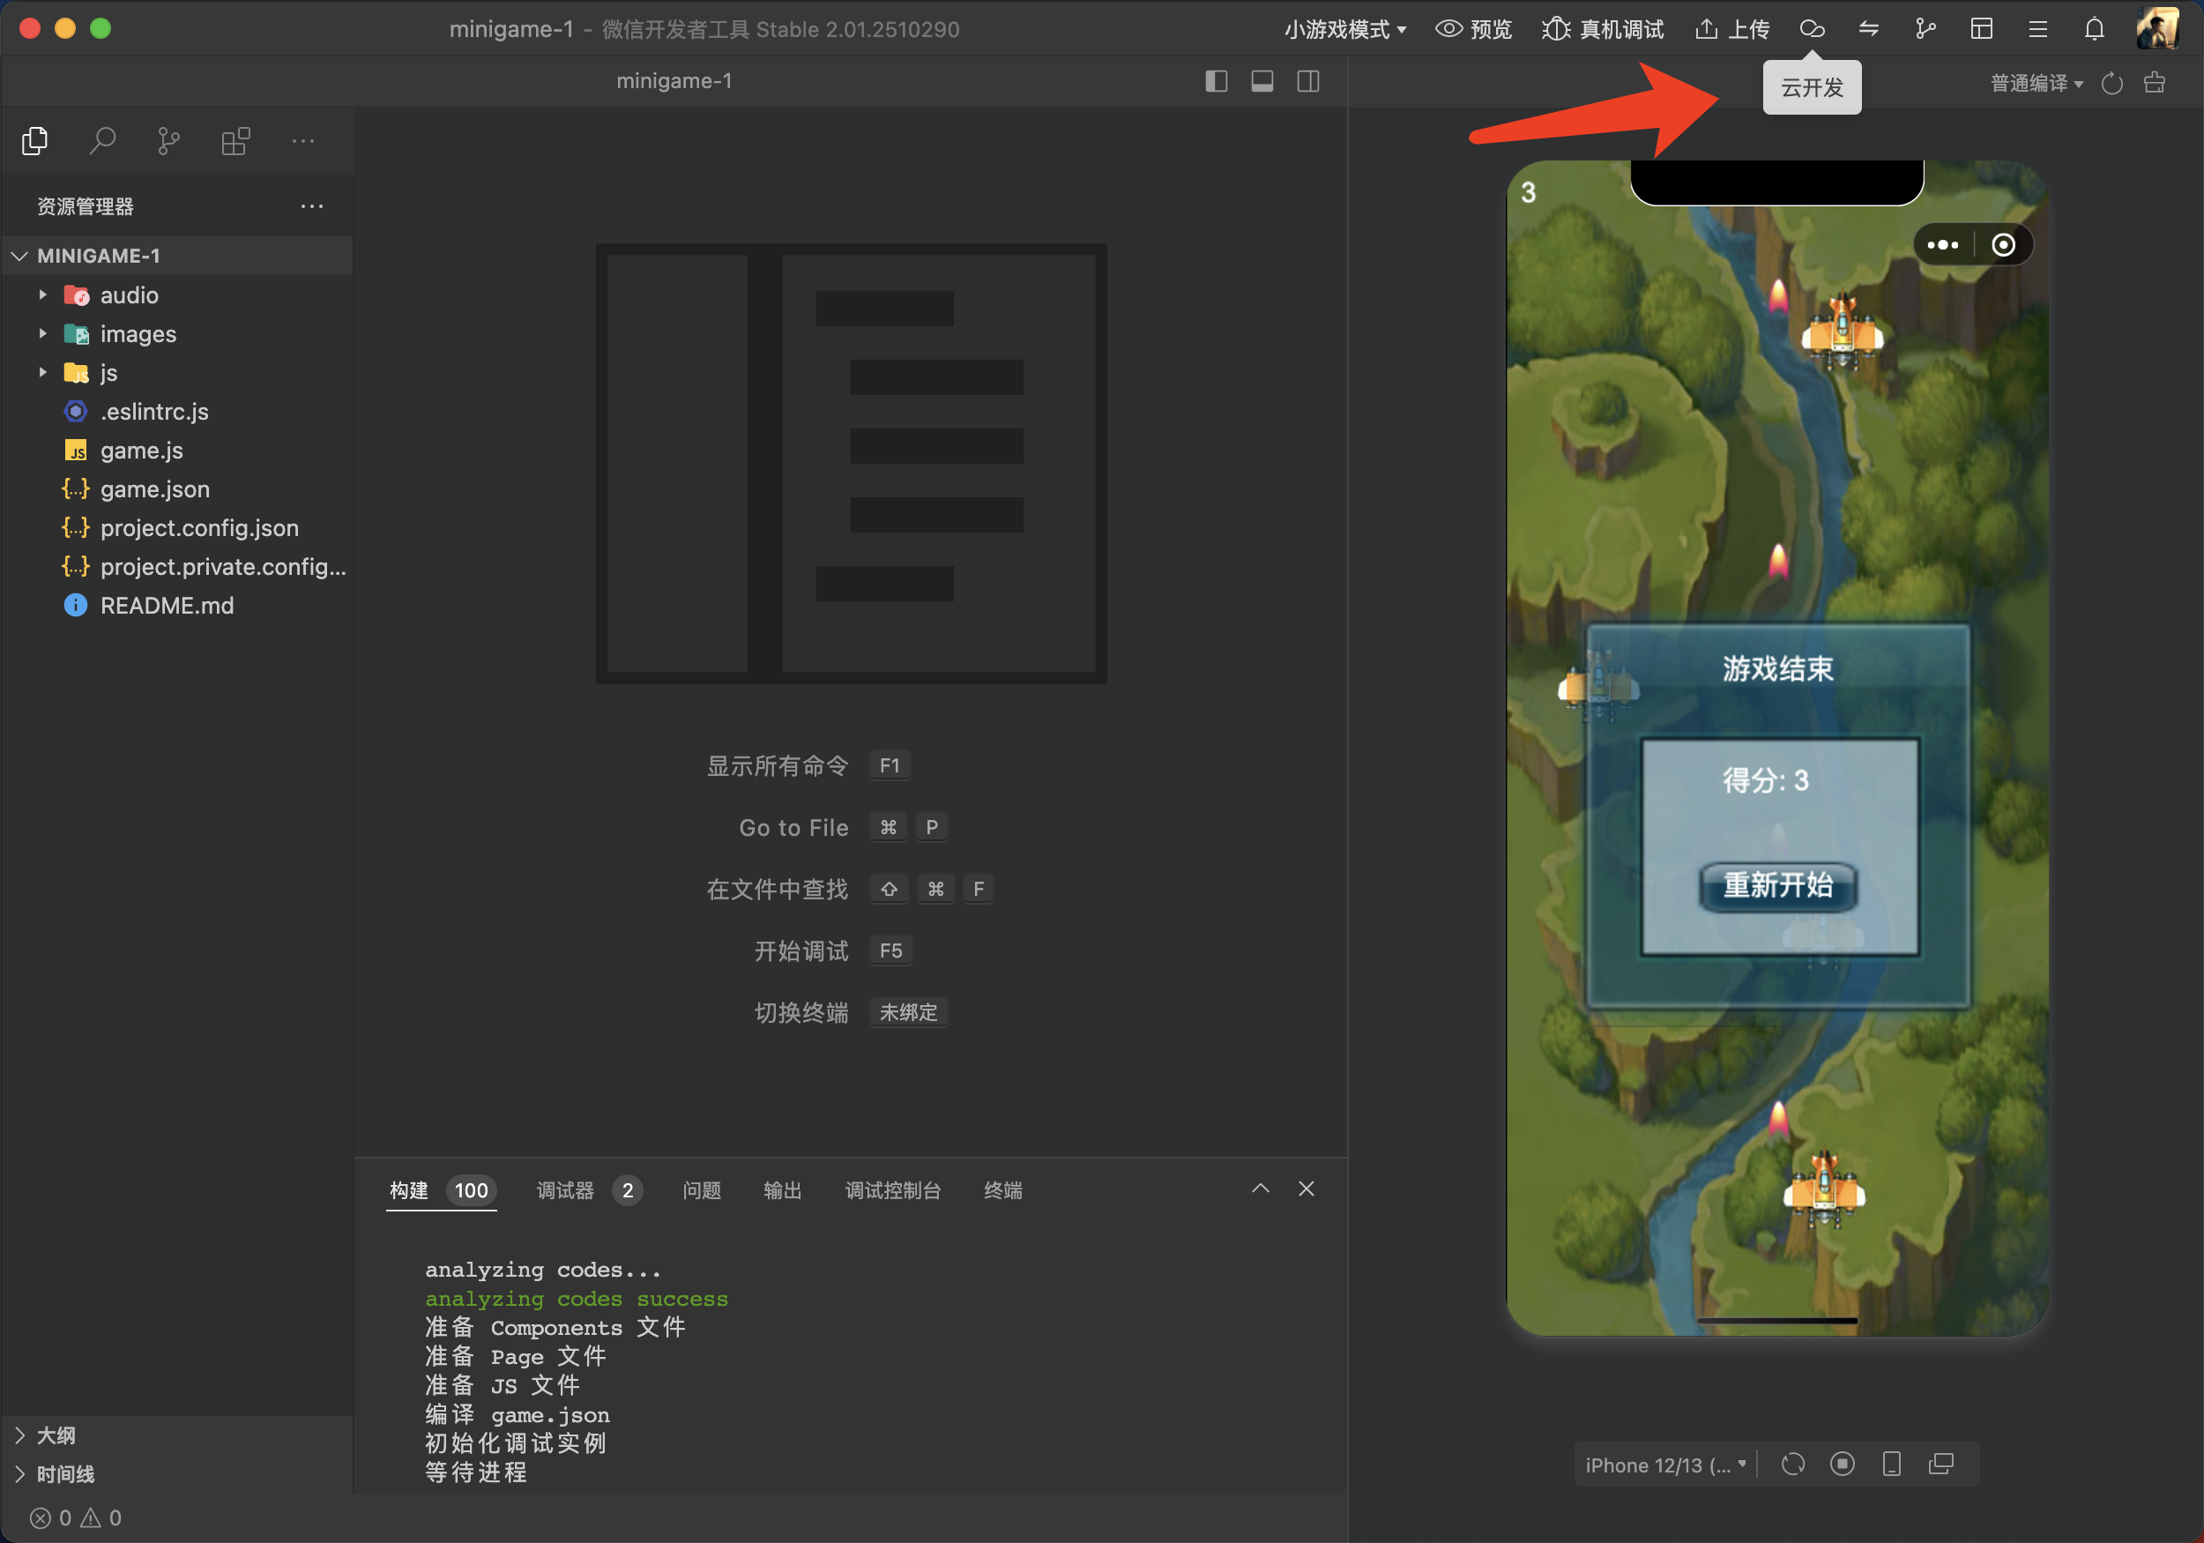The width and height of the screenshot is (2204, 1543).
Task: Click the 得分: 3 score text
Action: click(1766, 779)
